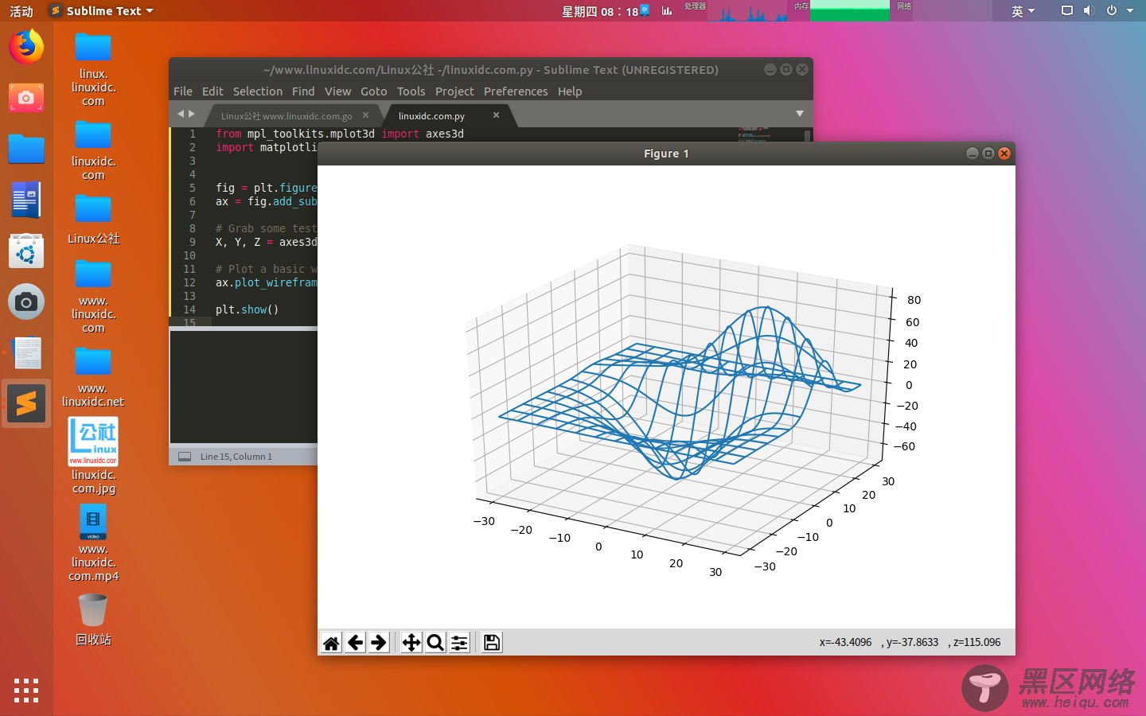The height and width of the screenshot is (716, 1146).
Task: Go to the previous tab with the left arrow
Action: (x=181, y=114)
